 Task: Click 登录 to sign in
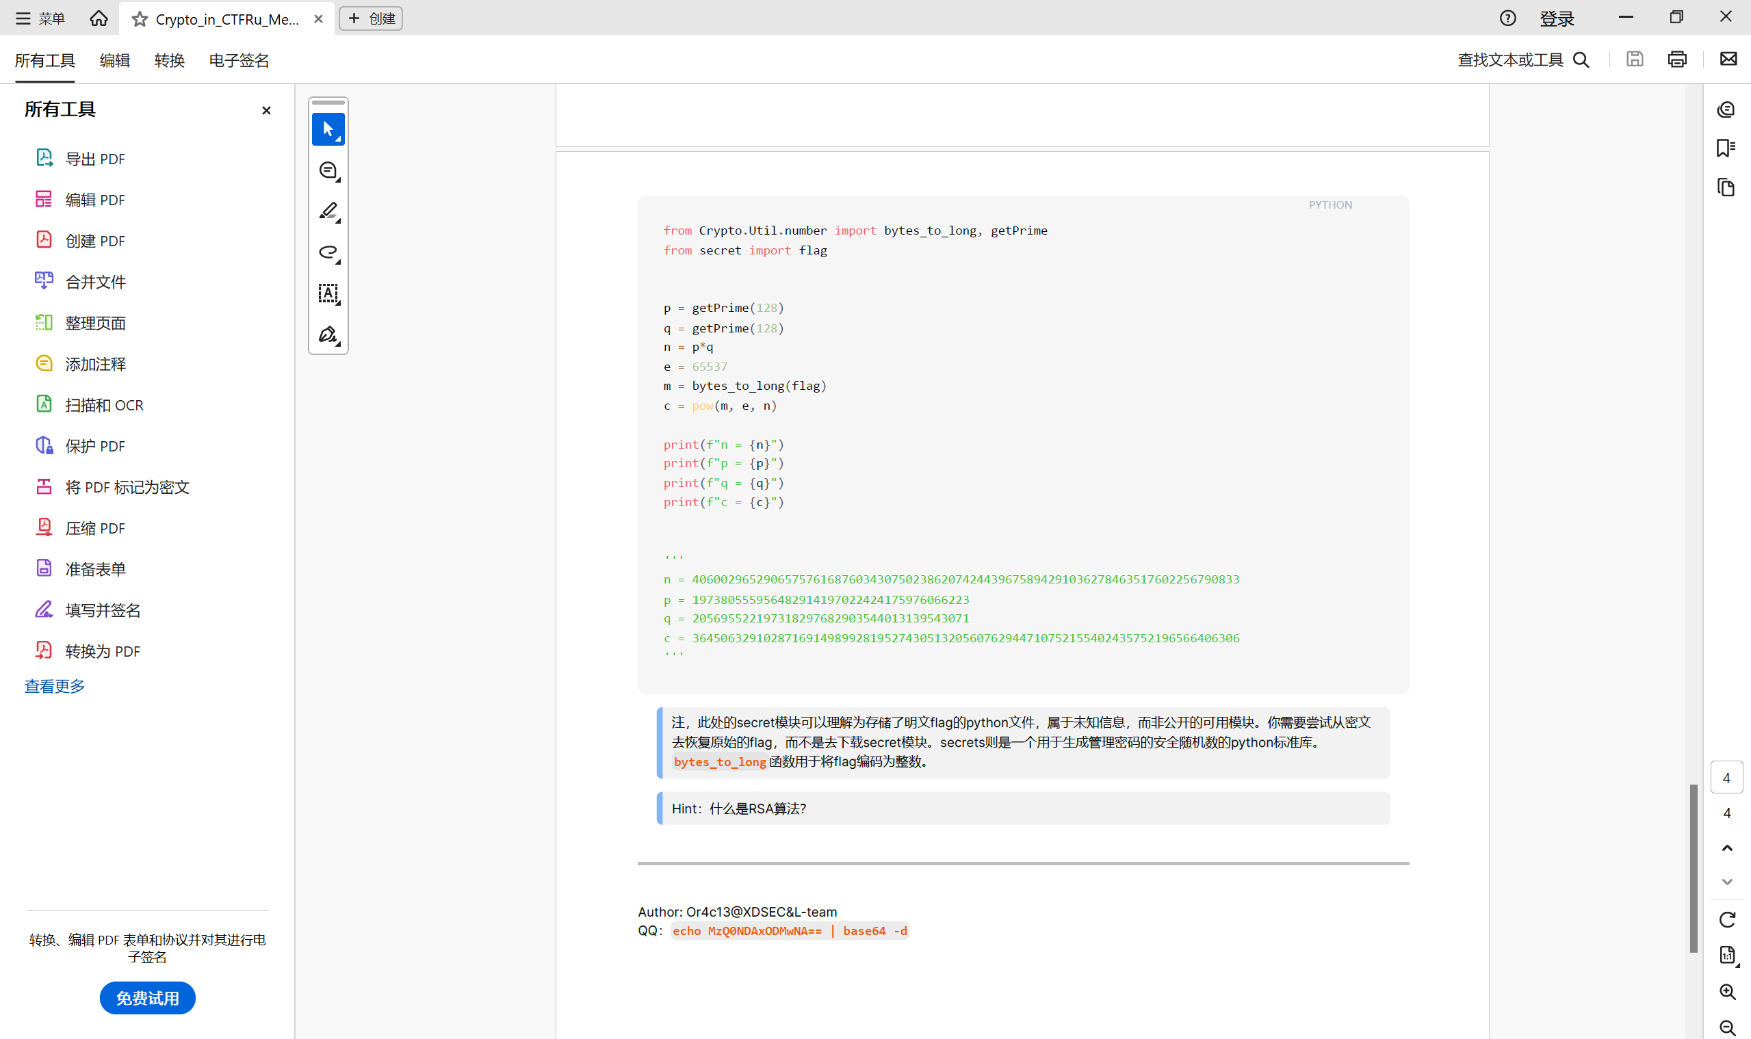[1556, 19]
